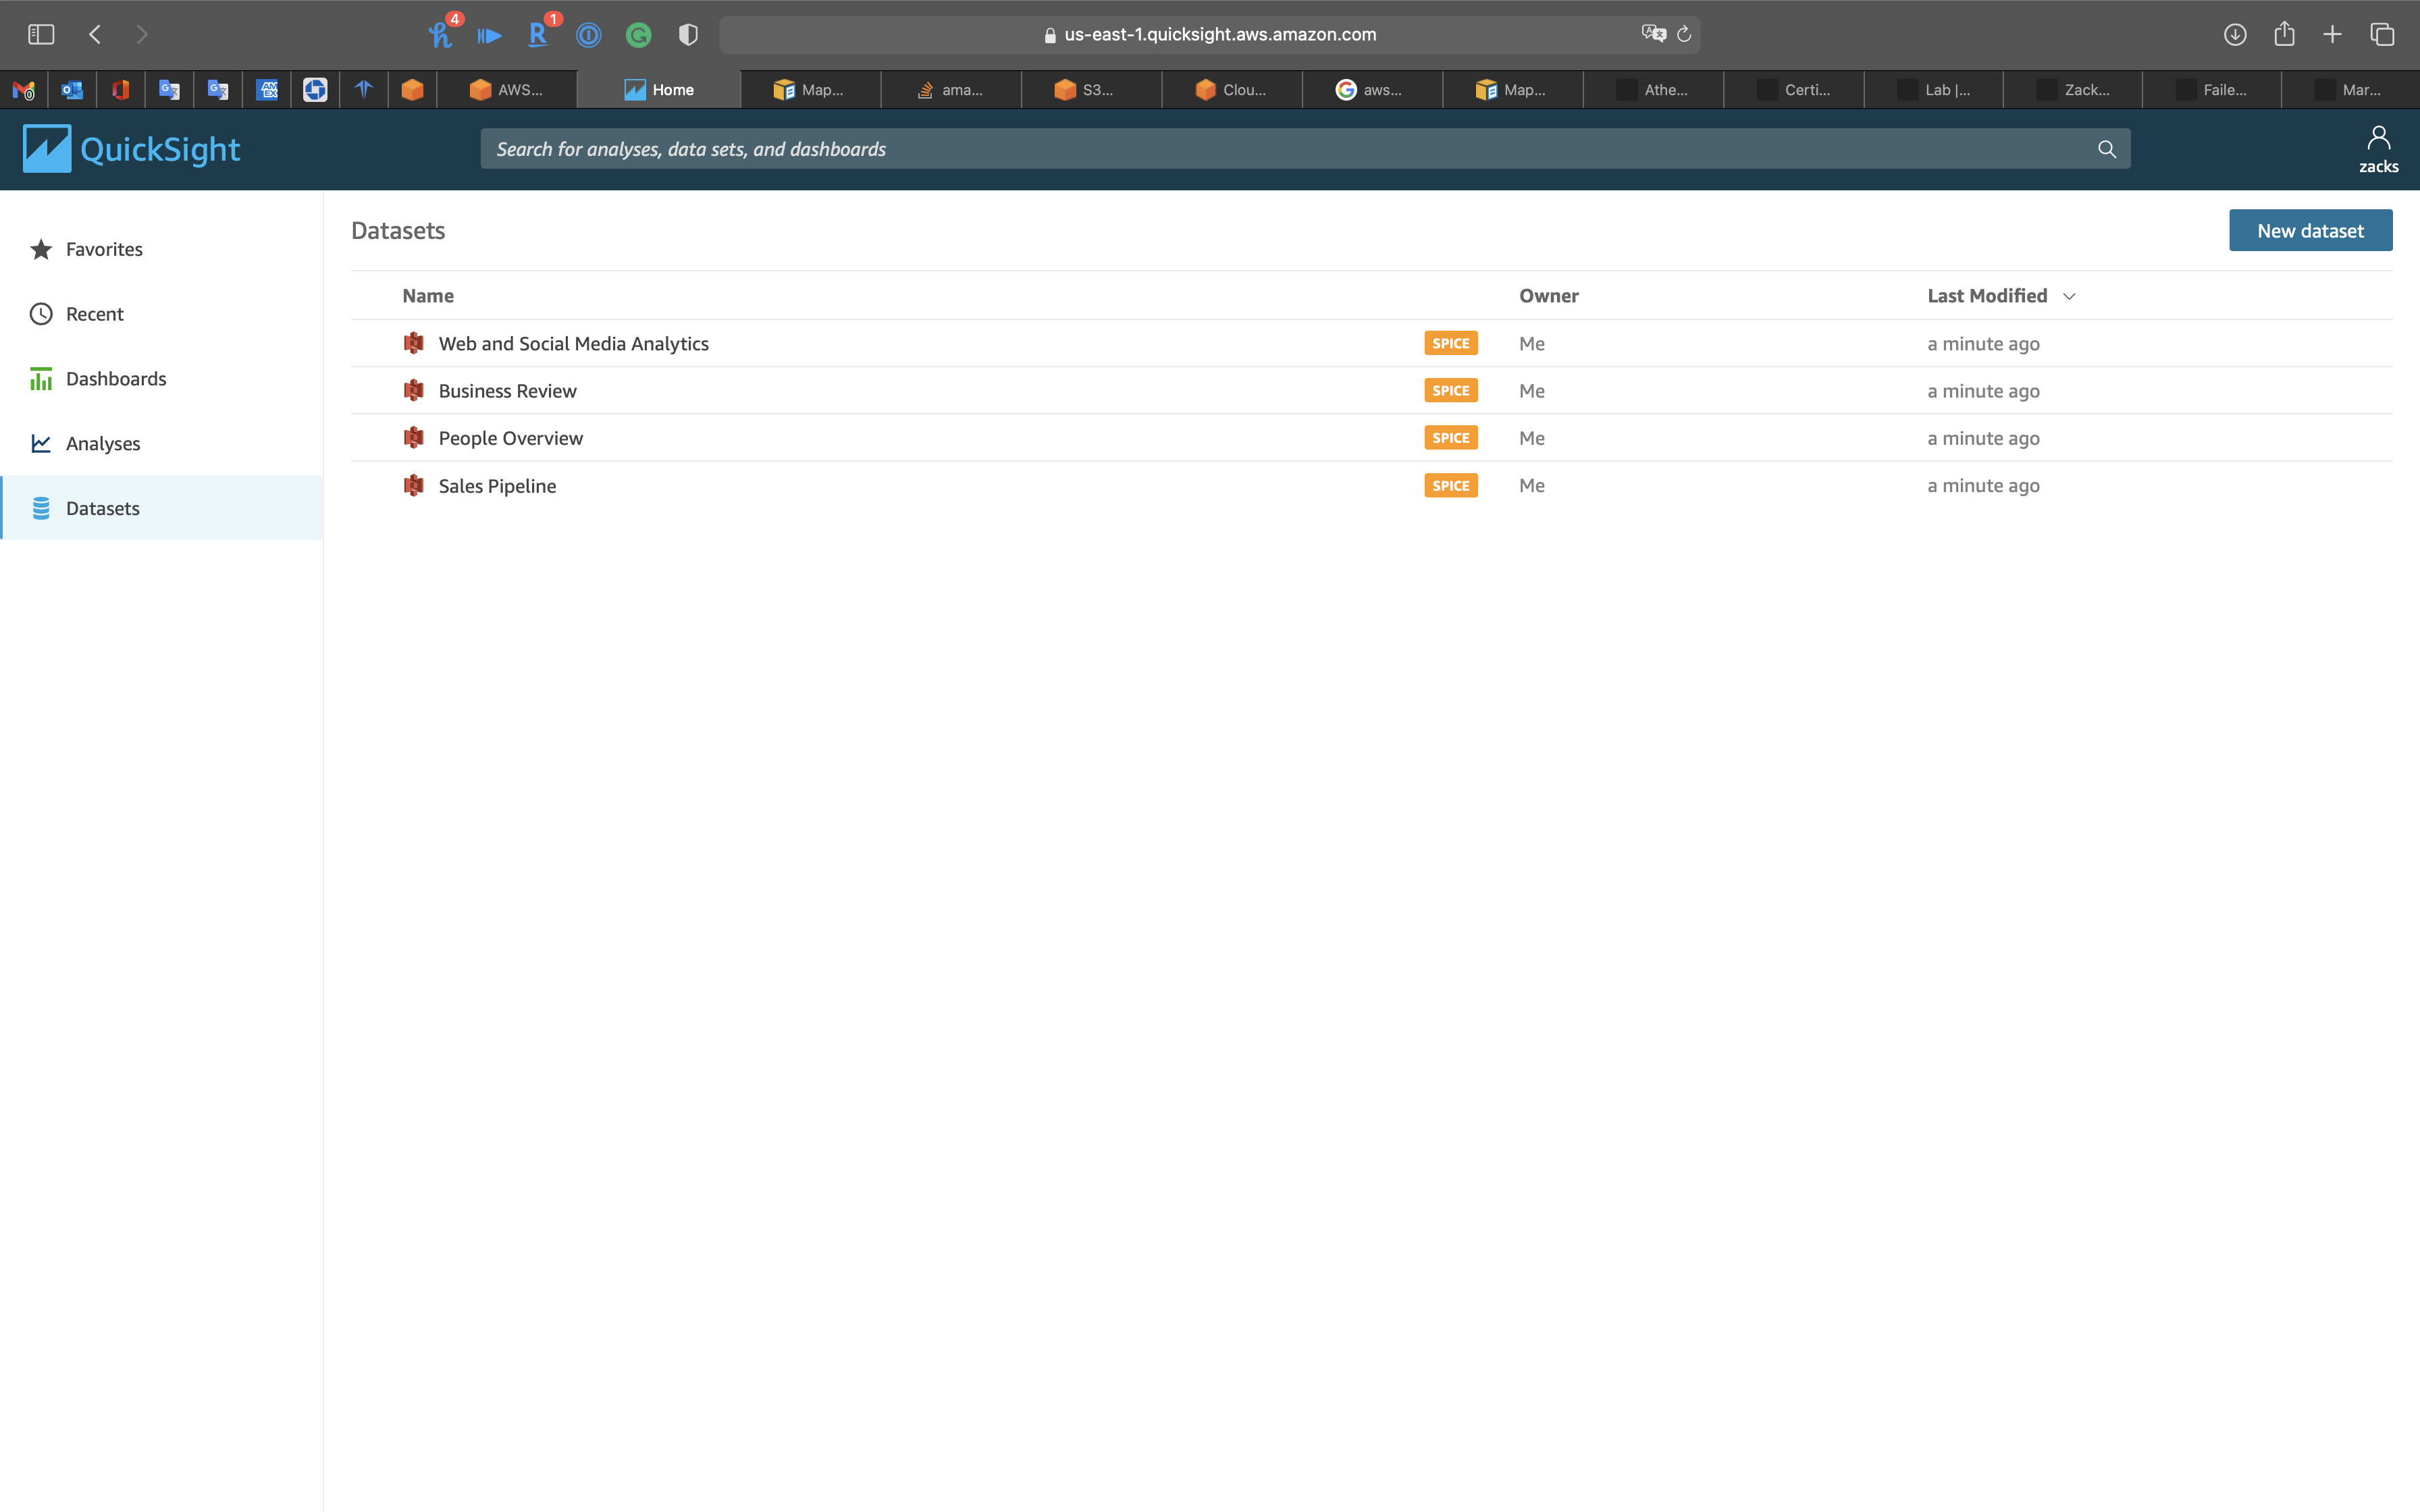Click the browser downloads icon
This screenshot has width=2420, height=1512.
tap(2234, 34)
